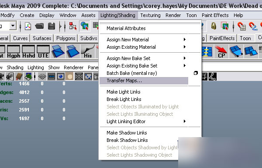Click the New Scene icon
The height and width of the screenshot is (168, 262).
[28, 26]
